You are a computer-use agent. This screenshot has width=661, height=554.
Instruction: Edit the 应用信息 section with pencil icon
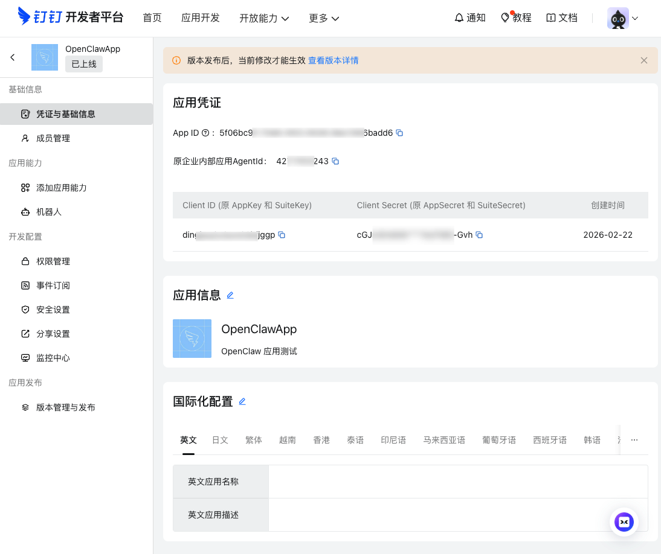[x=230, y=295]
